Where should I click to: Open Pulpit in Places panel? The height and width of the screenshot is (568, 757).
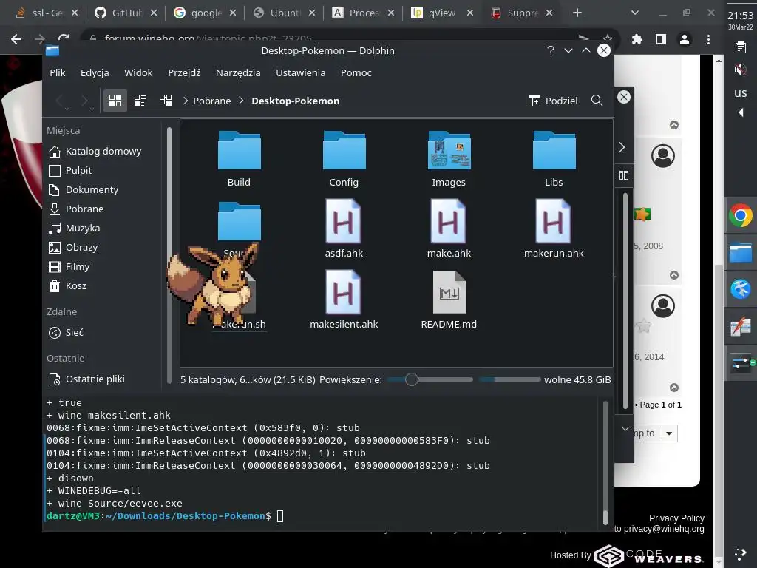(x=70, y=171)
